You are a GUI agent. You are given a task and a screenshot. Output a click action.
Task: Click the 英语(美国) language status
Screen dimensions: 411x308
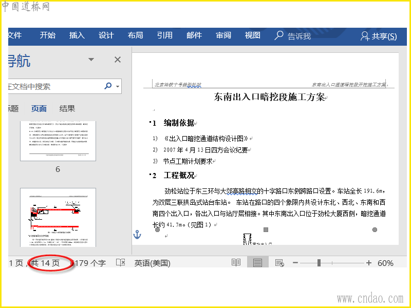(x=152, y=263)
